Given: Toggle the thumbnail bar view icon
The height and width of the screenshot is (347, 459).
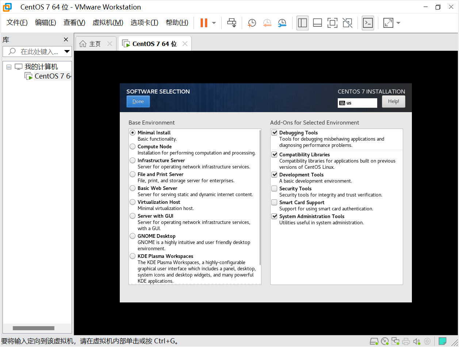Looking at the screenshot, I should tap(317, 23).
